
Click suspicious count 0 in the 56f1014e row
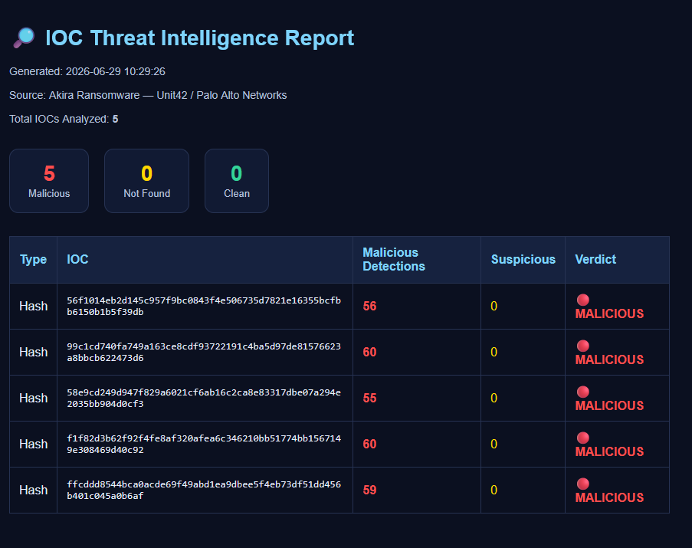pos(494,307)
